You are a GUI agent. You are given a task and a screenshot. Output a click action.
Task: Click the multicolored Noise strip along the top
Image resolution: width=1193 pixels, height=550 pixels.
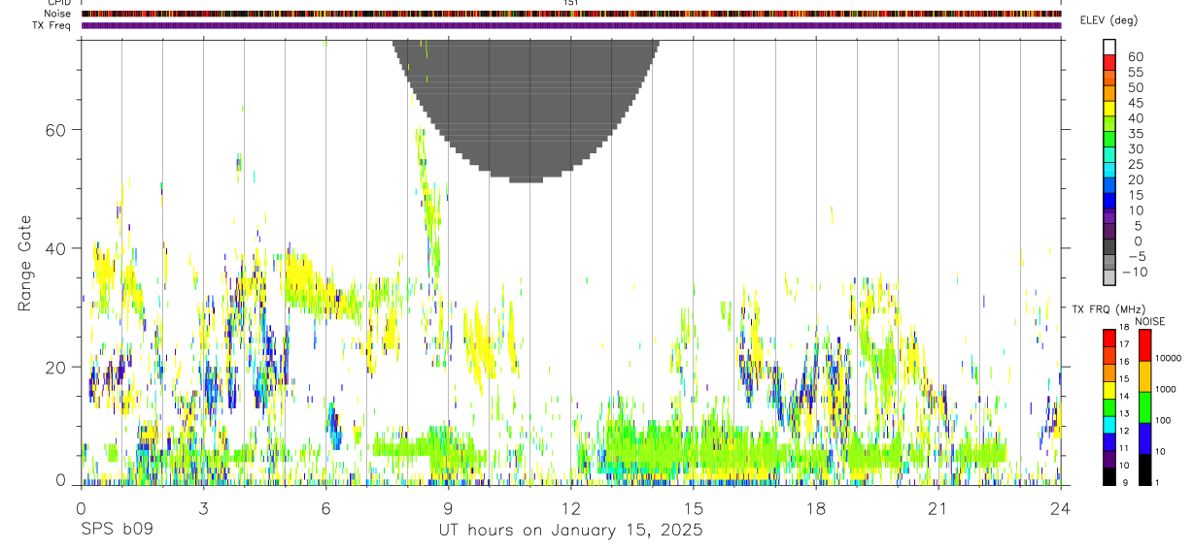click(571, 14)
